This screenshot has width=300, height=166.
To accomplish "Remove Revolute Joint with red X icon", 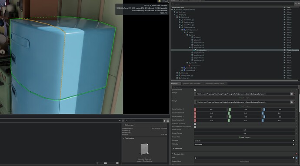I will click(297, 154).
